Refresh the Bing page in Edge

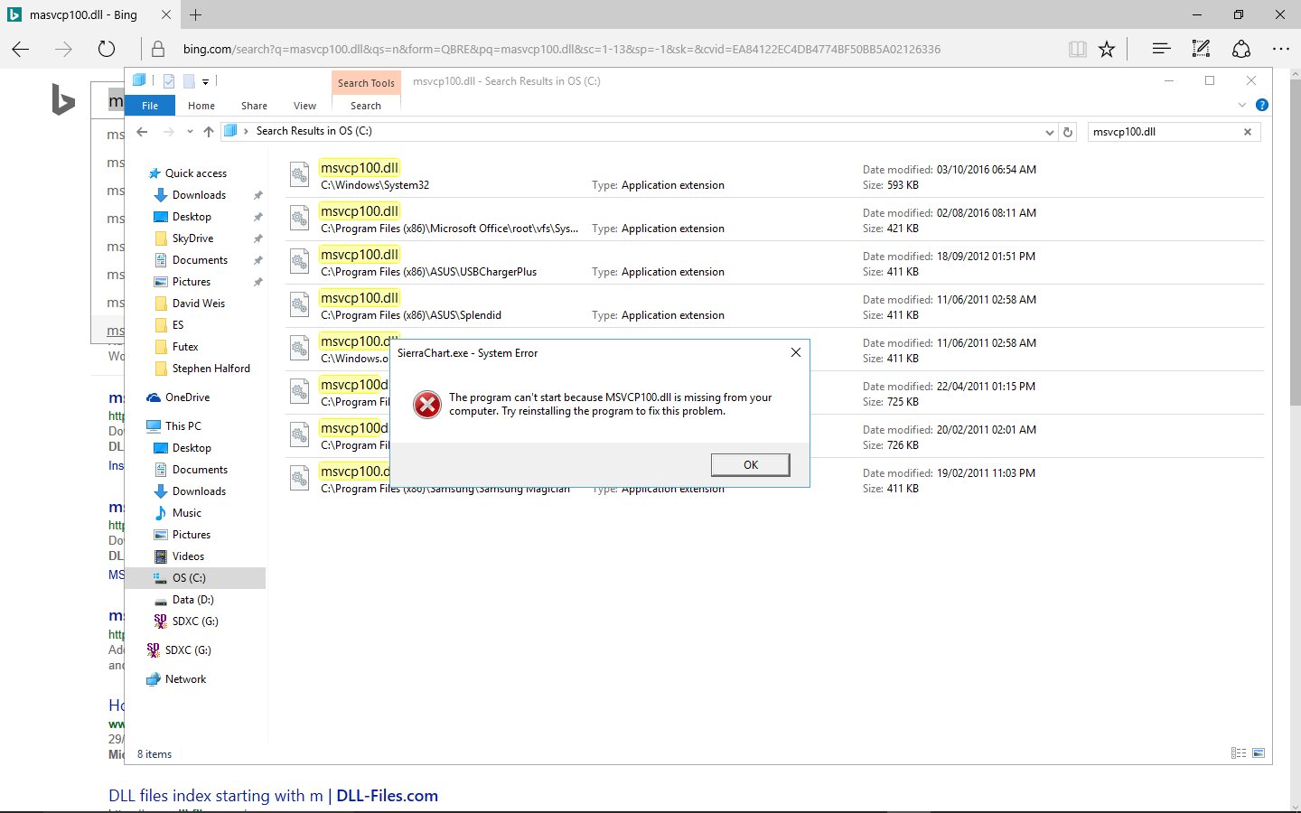(x=107, y=49)
